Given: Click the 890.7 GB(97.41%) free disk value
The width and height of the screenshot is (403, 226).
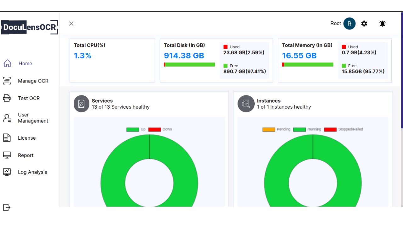Looking at the screenshot, I should click(x=245, y=71).
